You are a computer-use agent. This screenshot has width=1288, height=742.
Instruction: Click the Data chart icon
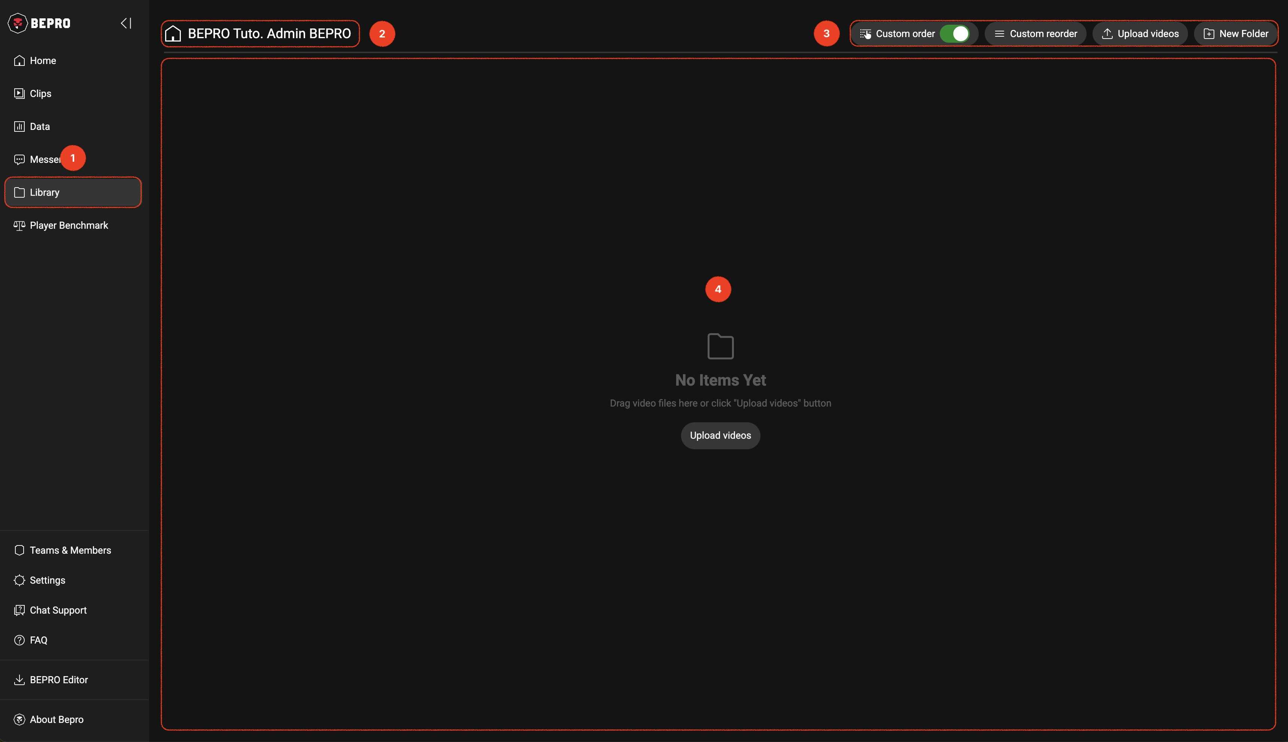(x=19, y=127)
